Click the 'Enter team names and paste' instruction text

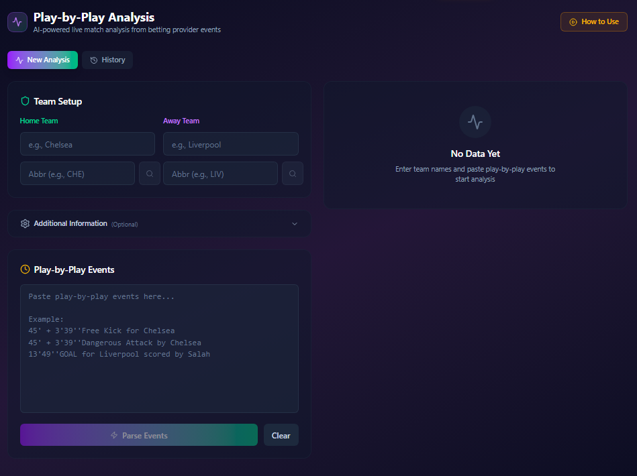point(475,174)
